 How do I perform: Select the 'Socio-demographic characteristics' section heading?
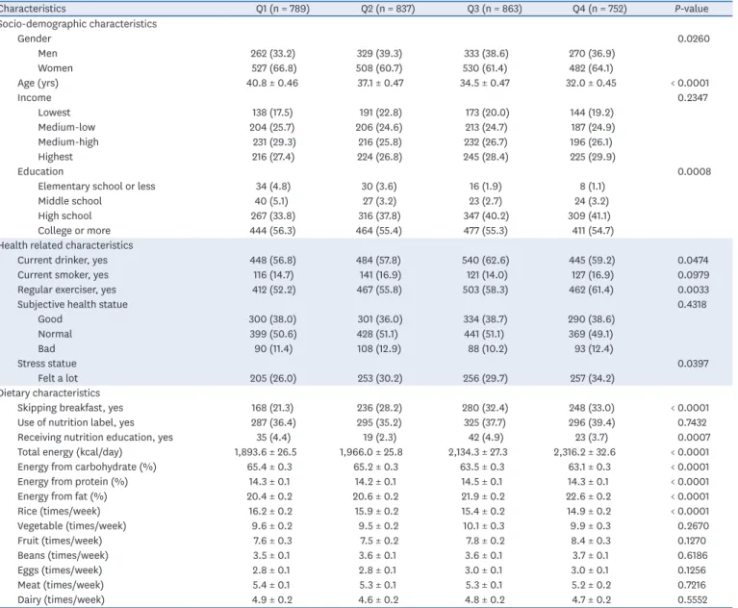(78, 24)
